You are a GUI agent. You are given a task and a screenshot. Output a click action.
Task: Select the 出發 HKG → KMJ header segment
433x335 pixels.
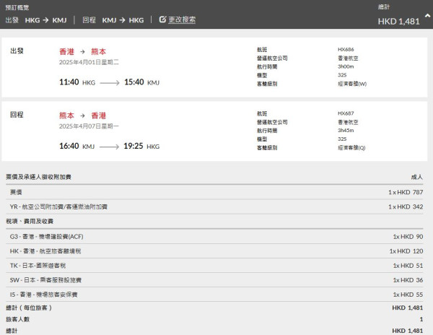pyautogui.click(x=36, y=20)
